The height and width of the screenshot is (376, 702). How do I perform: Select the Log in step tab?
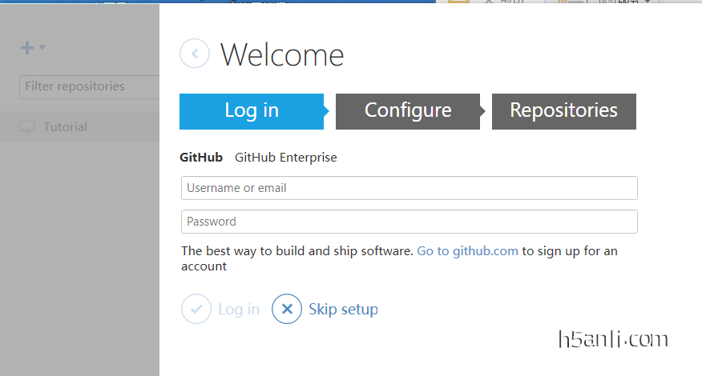pos(252,111)
